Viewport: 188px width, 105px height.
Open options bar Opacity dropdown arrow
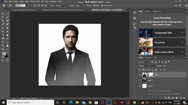point(82,6)
